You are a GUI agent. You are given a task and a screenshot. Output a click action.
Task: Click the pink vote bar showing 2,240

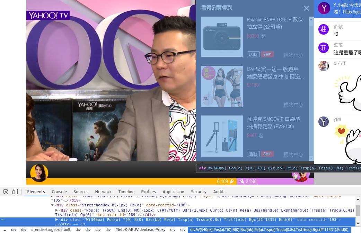(275, 181)
